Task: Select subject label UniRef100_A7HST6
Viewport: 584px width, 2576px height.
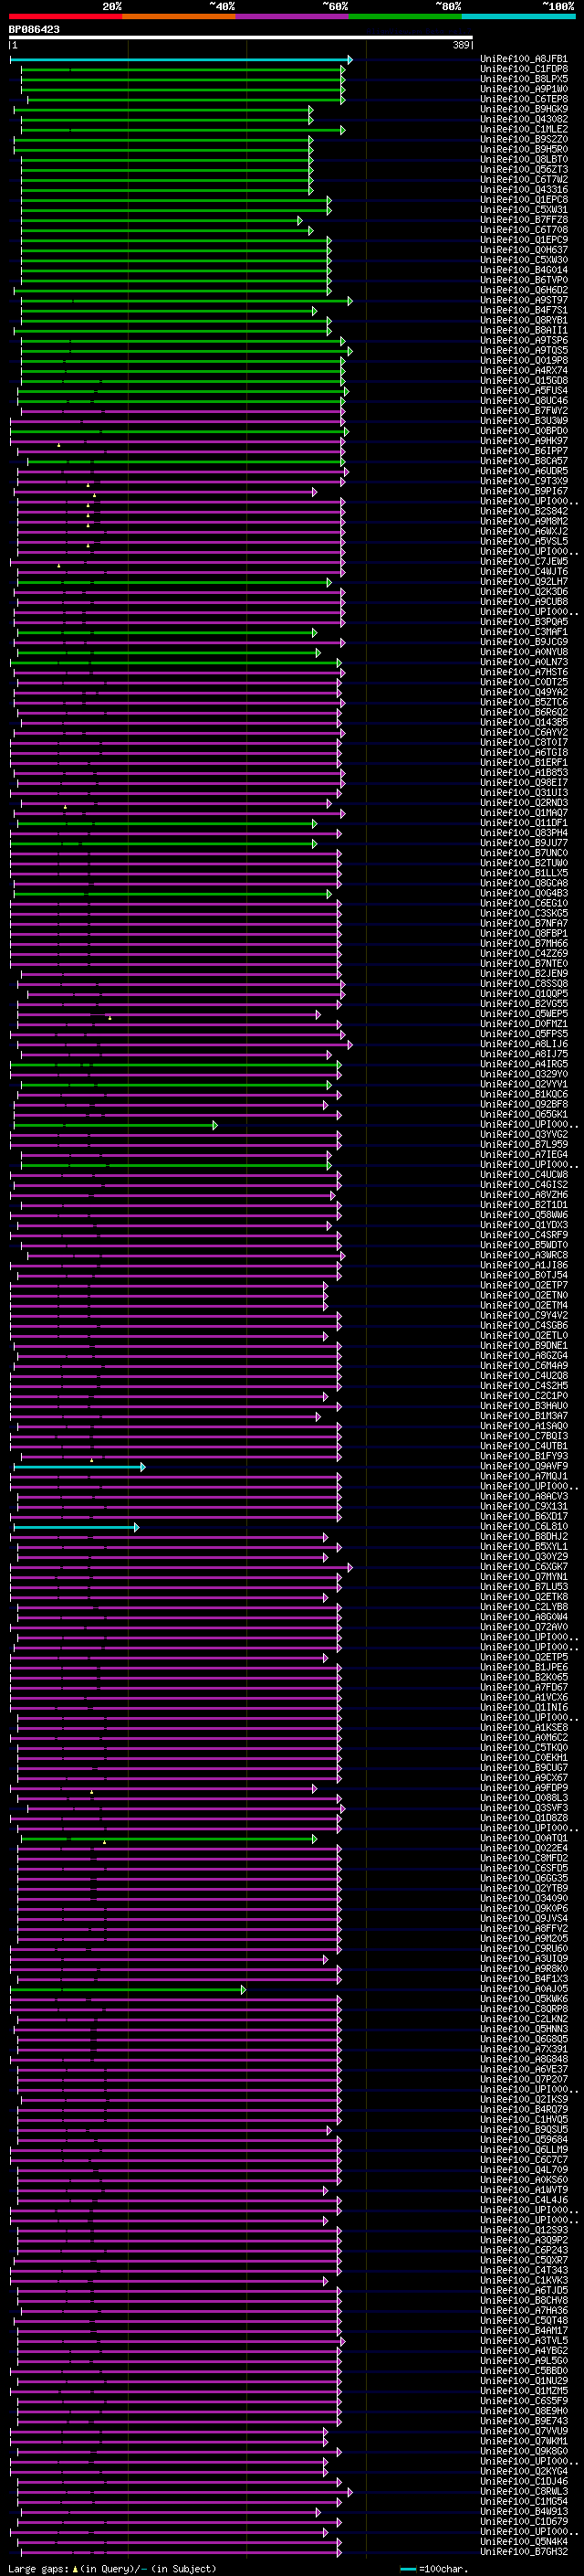Action: pos(523,672)
